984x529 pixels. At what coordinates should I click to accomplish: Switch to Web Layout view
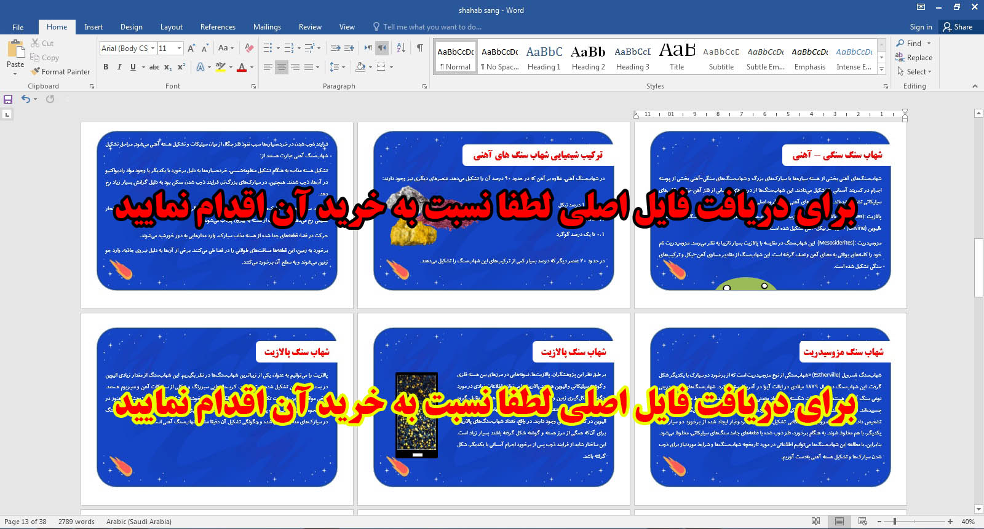click(x=862, y=522)
